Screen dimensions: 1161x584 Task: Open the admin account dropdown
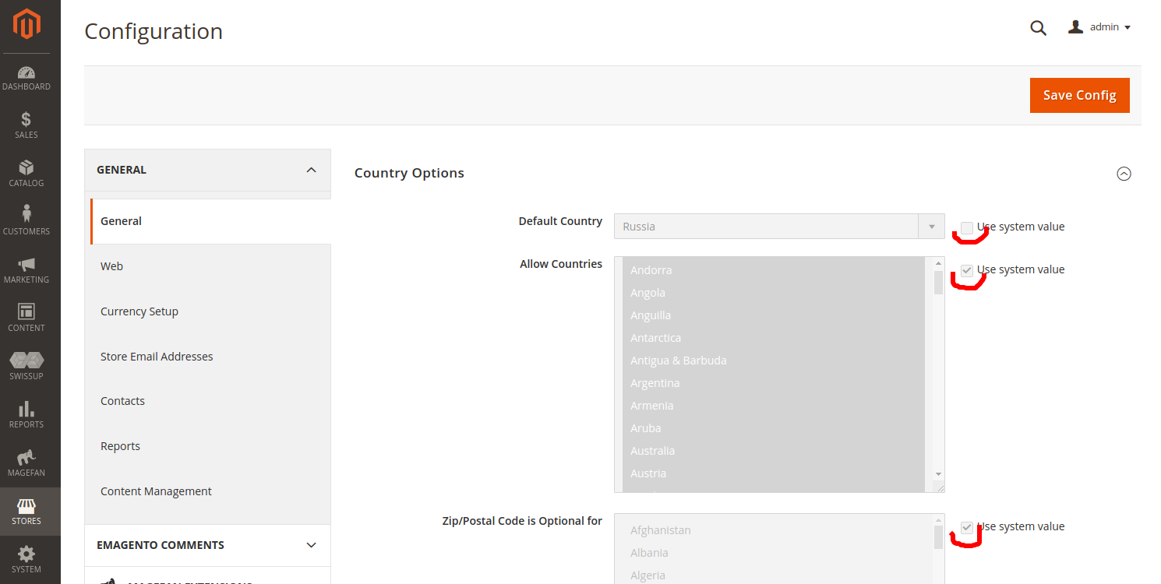[x=1099, y=27]
